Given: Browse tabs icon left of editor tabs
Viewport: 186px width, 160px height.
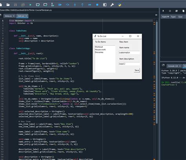Looking at the screenshot, I should point(1,15).
